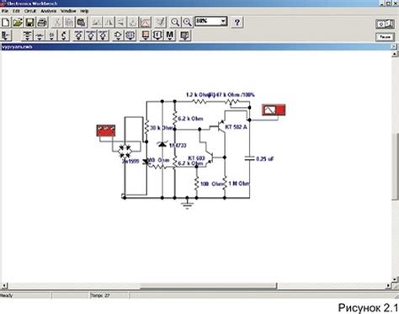Screen dimensions: 399x314
Task: Open the File menu
Action: tap(5, 11)
